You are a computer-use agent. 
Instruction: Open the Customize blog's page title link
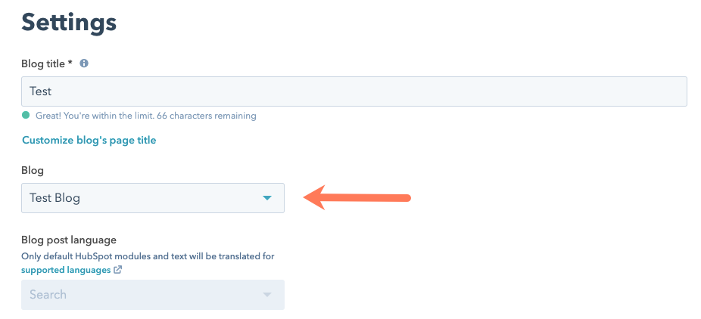point(89,140)
